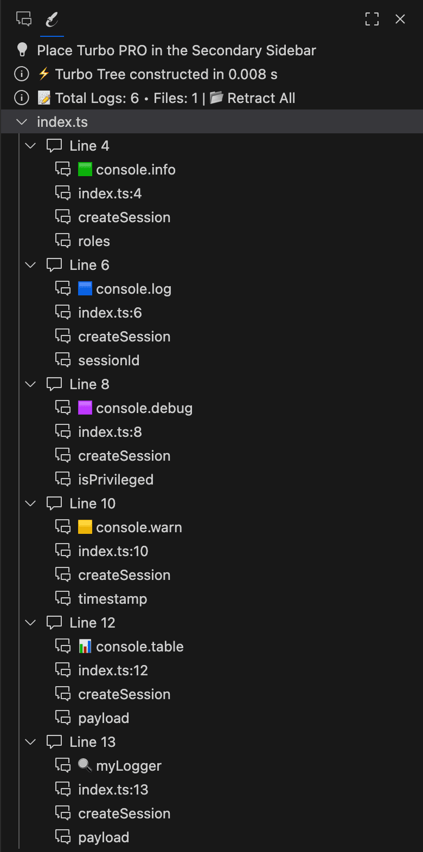Click the info icon next to Turbo Tree timing
The height and width of the screenshot is (852, 423).
(x=22, y=74)
